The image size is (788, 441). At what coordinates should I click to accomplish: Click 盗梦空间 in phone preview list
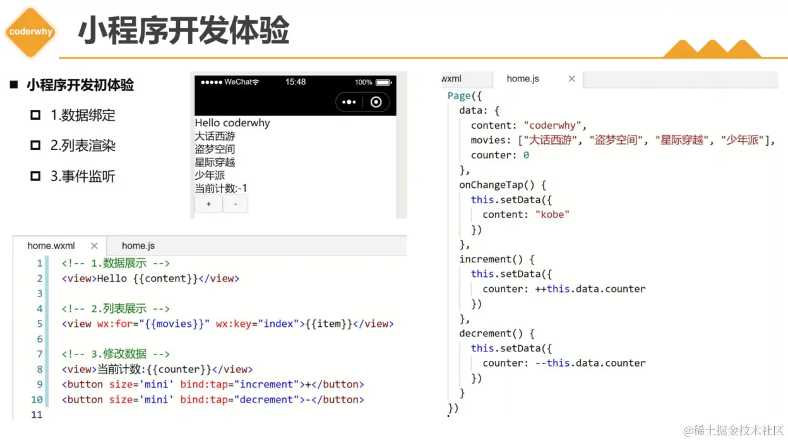(x=215, y=150)
